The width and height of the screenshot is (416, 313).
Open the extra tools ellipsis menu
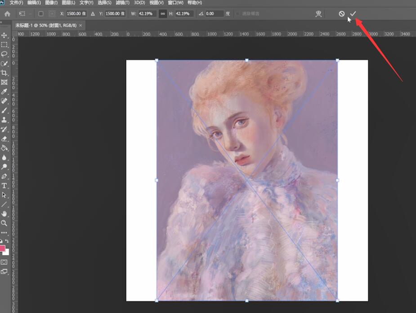pos(4,233)
